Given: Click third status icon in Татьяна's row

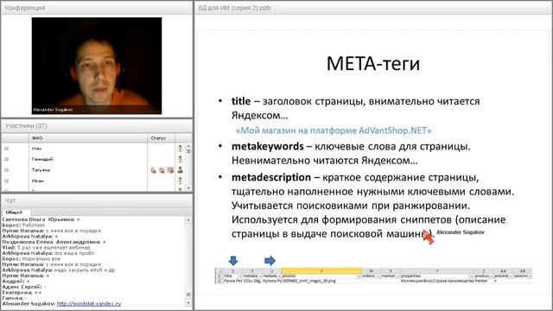Looking at the screenshot, I should [x=170, y=170].
